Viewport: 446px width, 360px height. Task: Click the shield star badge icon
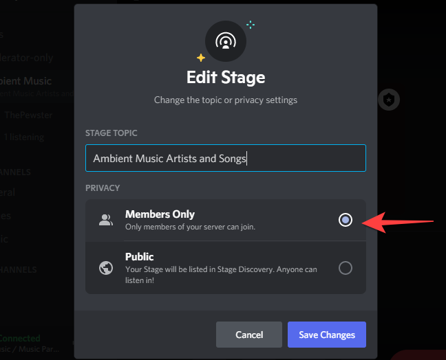point(390,100)
